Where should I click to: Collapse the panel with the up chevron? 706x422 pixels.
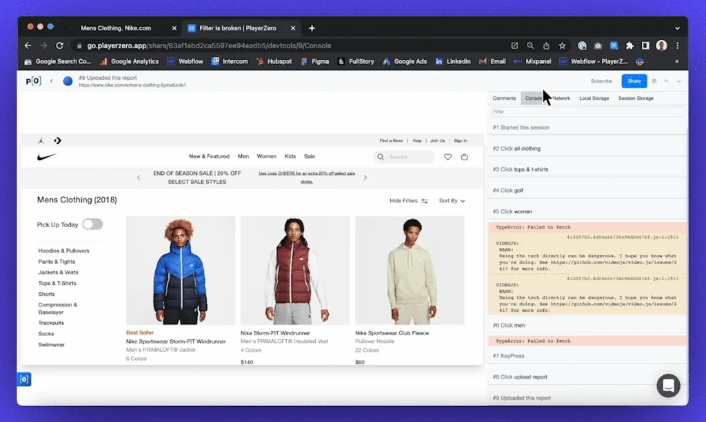tap(666, 81)
